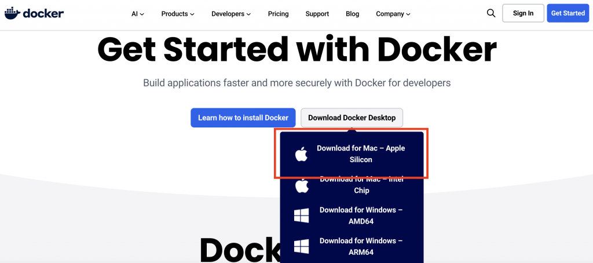The width and height of the screenshot is (593, 263).
Task: Expand the Company menu
Action: click(x=393, y=14)
